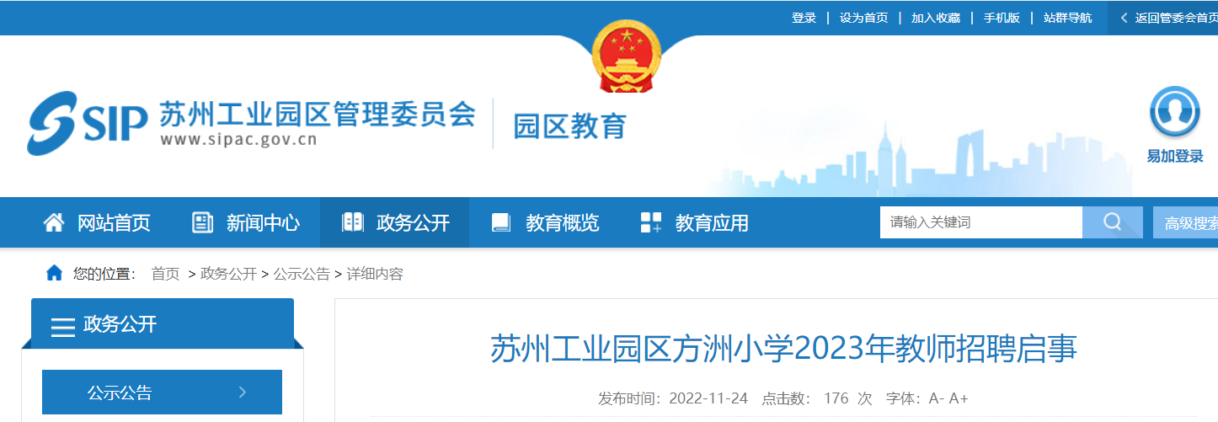Click the 站群导航 link
This screenshot has height=422, width=1218.
click(x=1067, y=18)
